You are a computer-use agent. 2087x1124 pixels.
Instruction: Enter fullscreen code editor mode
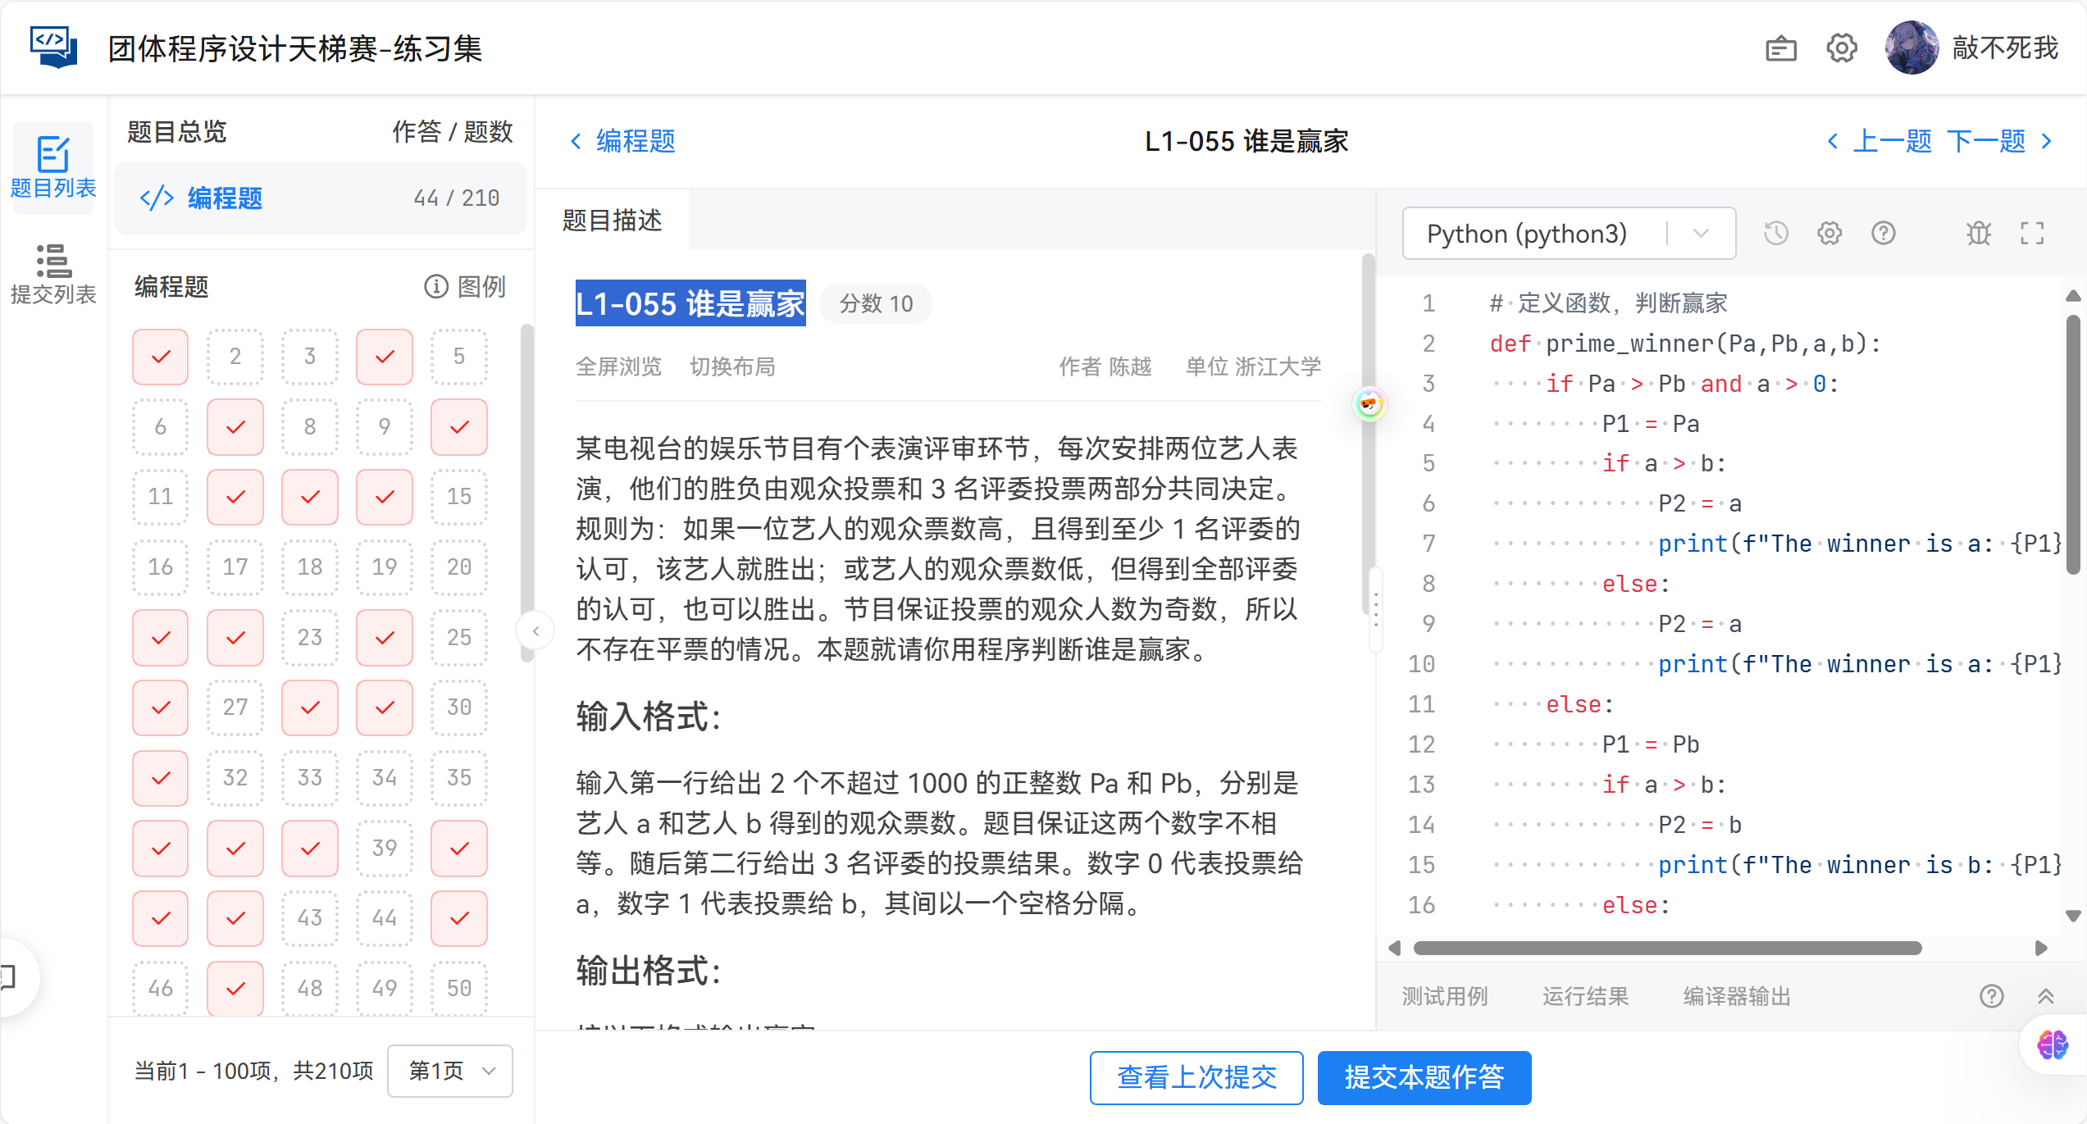click(x=2032, y=234)
